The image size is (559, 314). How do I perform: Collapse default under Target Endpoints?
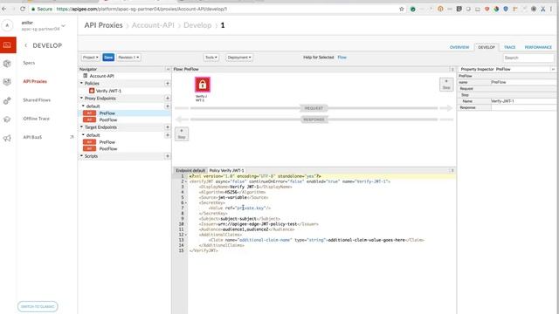pyautogui.click(x=84, y=135)
